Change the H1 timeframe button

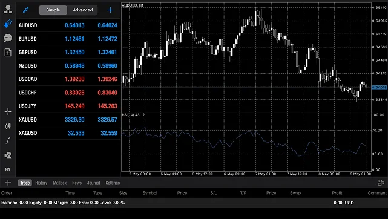pos(8,169)
